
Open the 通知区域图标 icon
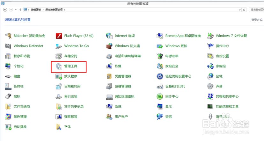click(109, 96)
